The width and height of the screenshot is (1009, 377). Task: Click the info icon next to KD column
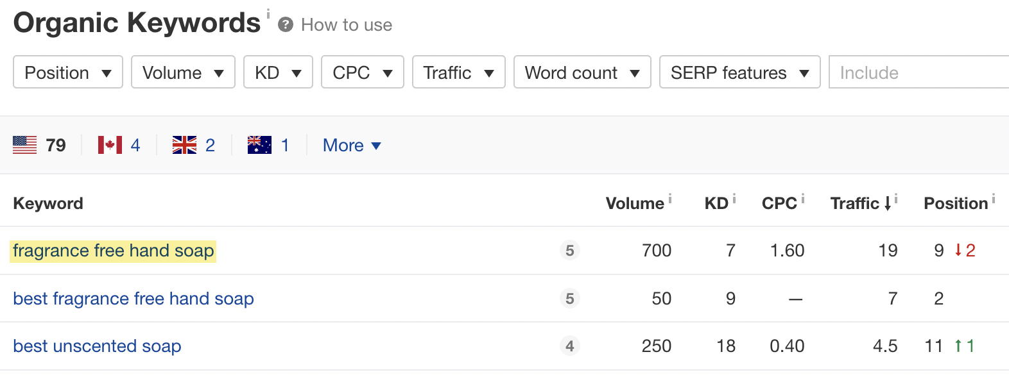click(734, 197)
